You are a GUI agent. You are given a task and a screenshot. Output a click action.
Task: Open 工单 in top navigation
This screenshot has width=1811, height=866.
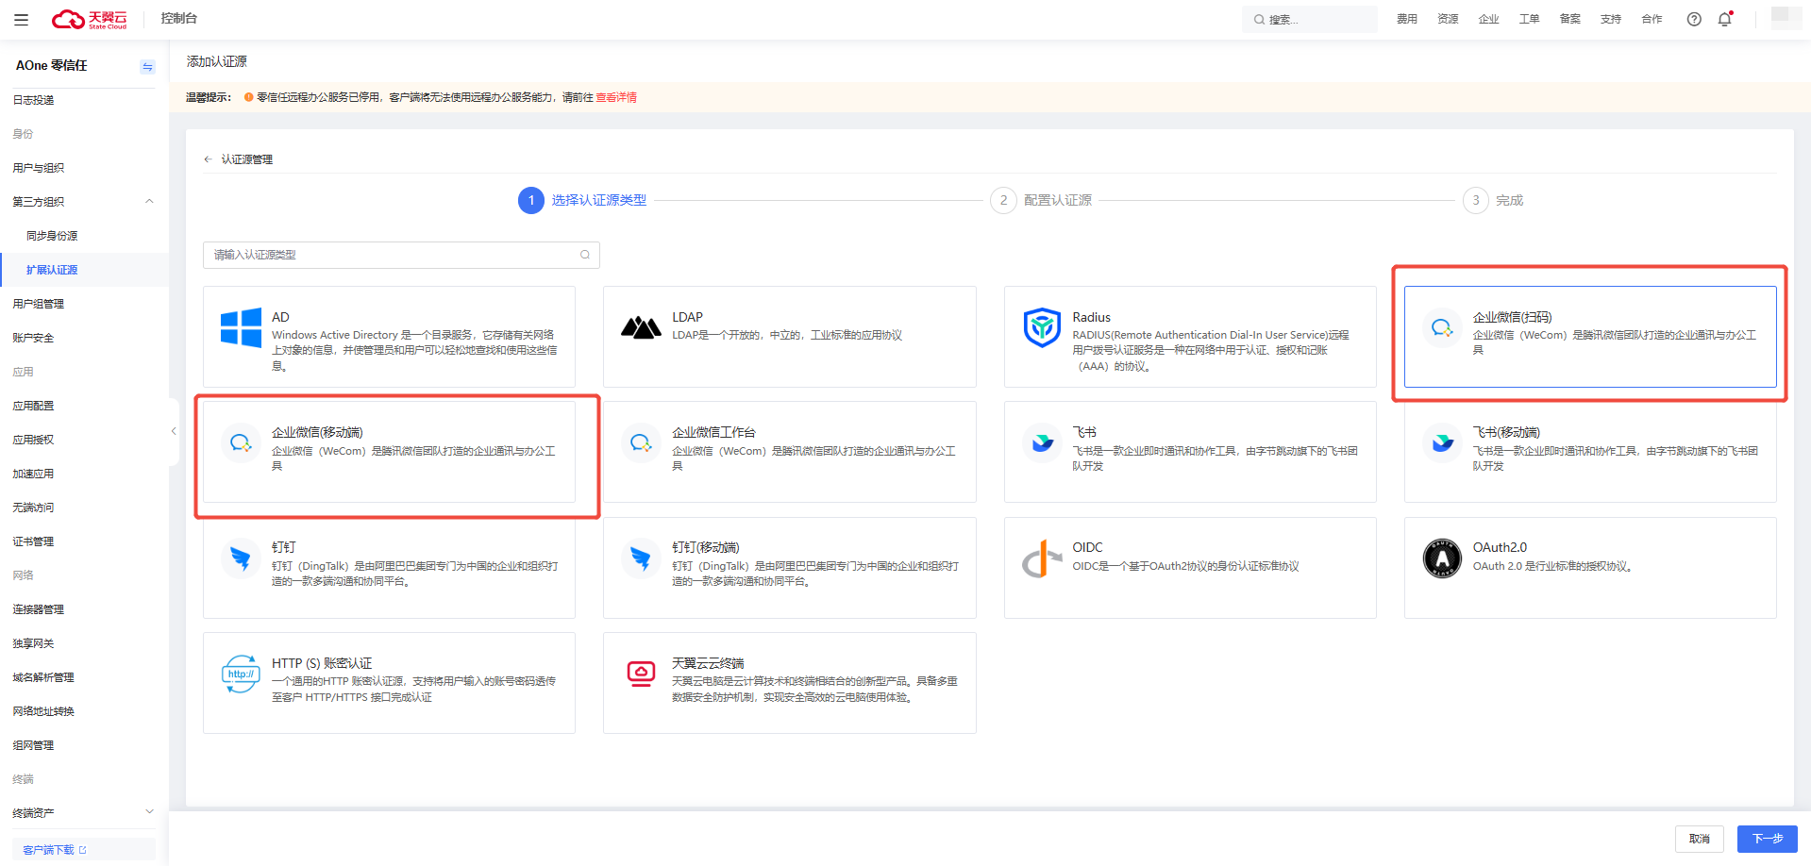coord(1529,19)
